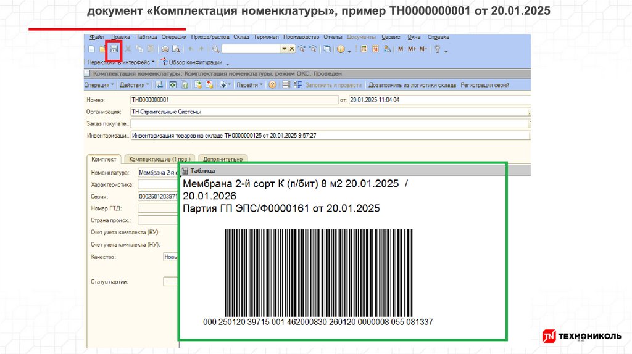The height and width of the screenshot is (354, 632).
Task: Open the Сервис menu
Action: point(391,37)
